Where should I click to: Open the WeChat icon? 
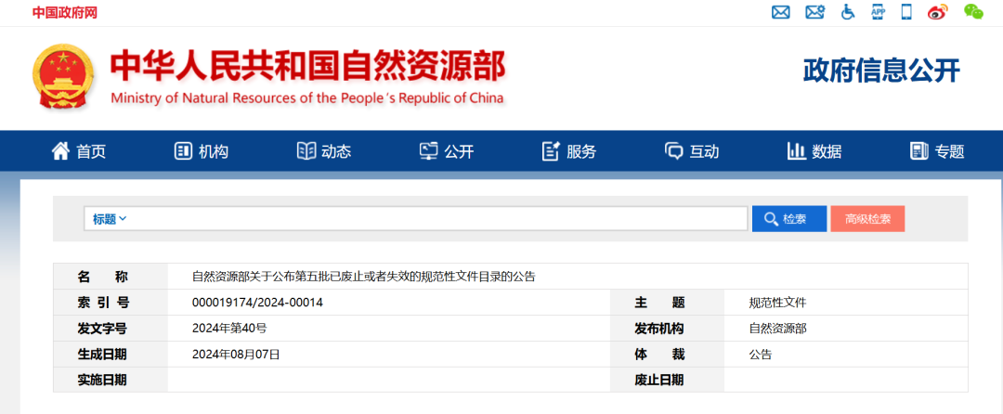point(972,12)
